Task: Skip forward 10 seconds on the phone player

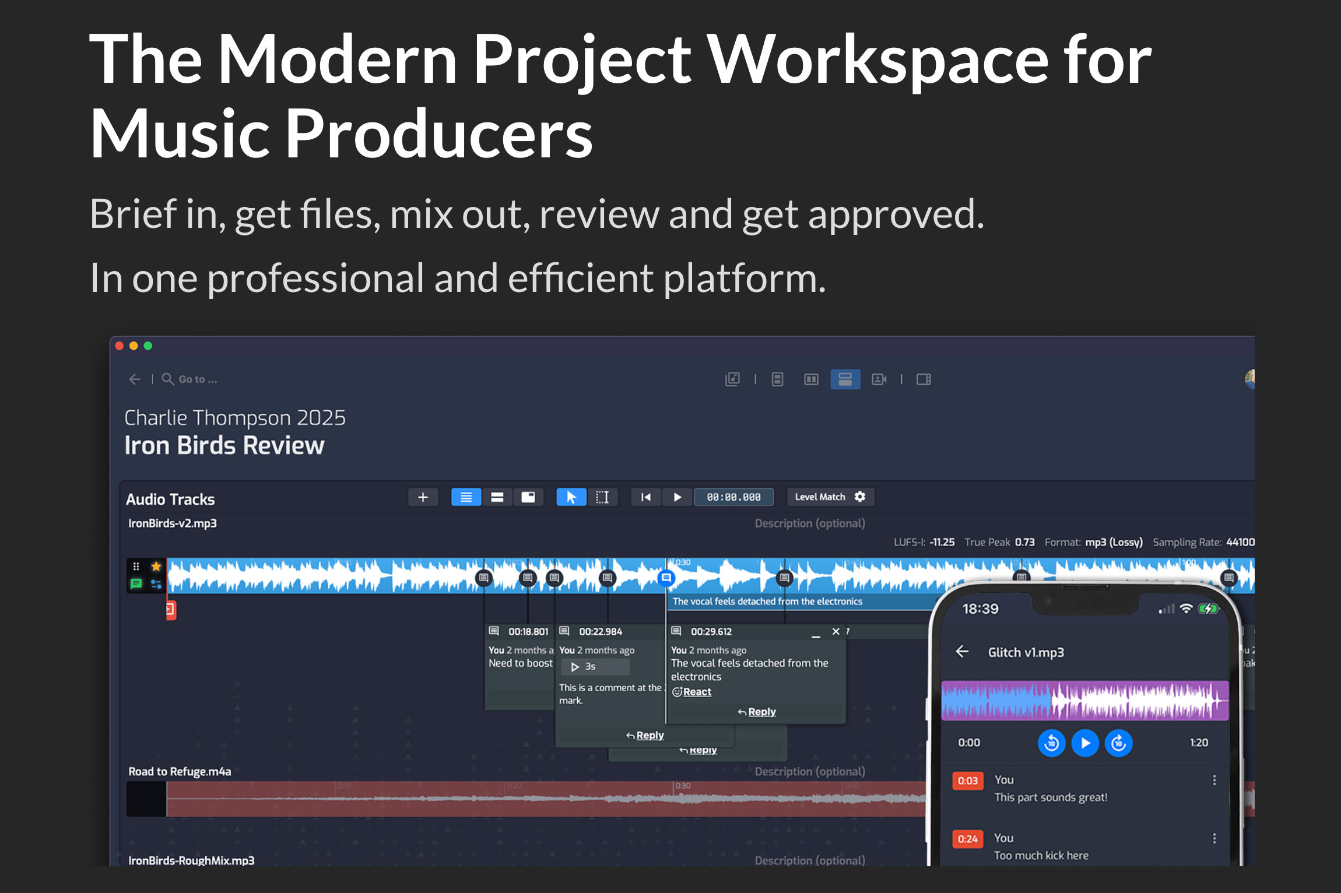Action: [1118, 743]
